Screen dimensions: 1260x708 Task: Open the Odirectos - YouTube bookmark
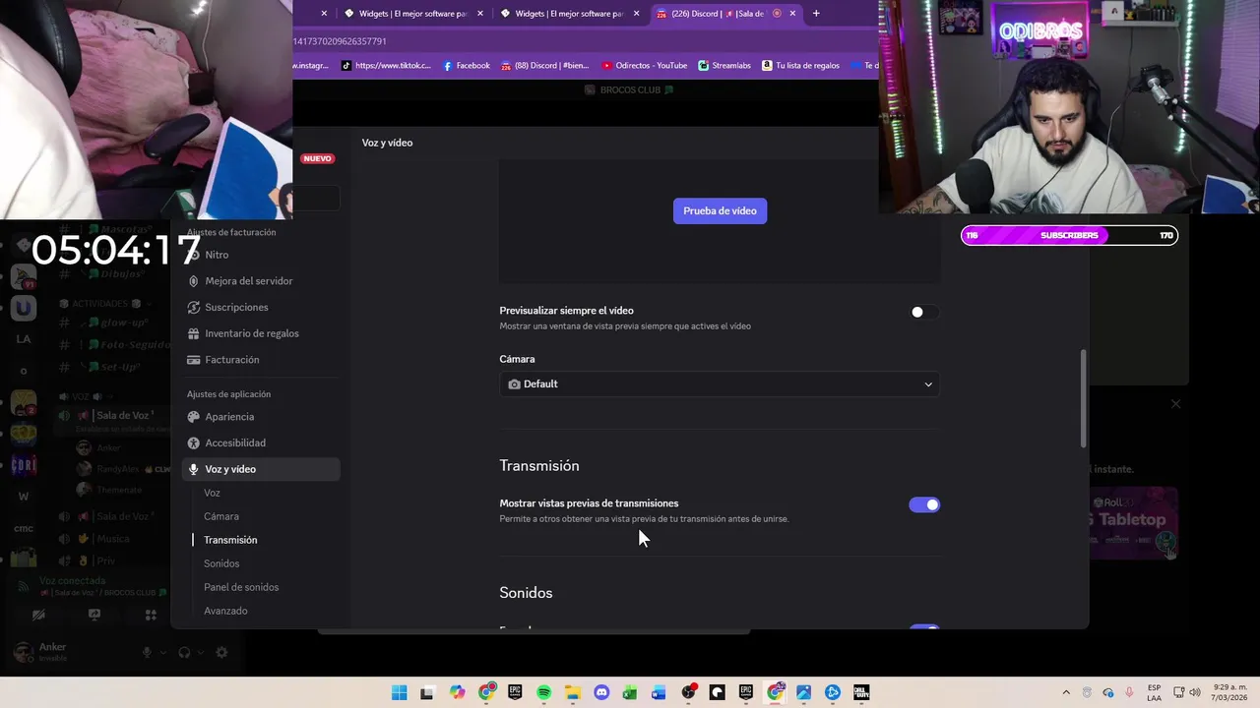[x=645, y=66]
